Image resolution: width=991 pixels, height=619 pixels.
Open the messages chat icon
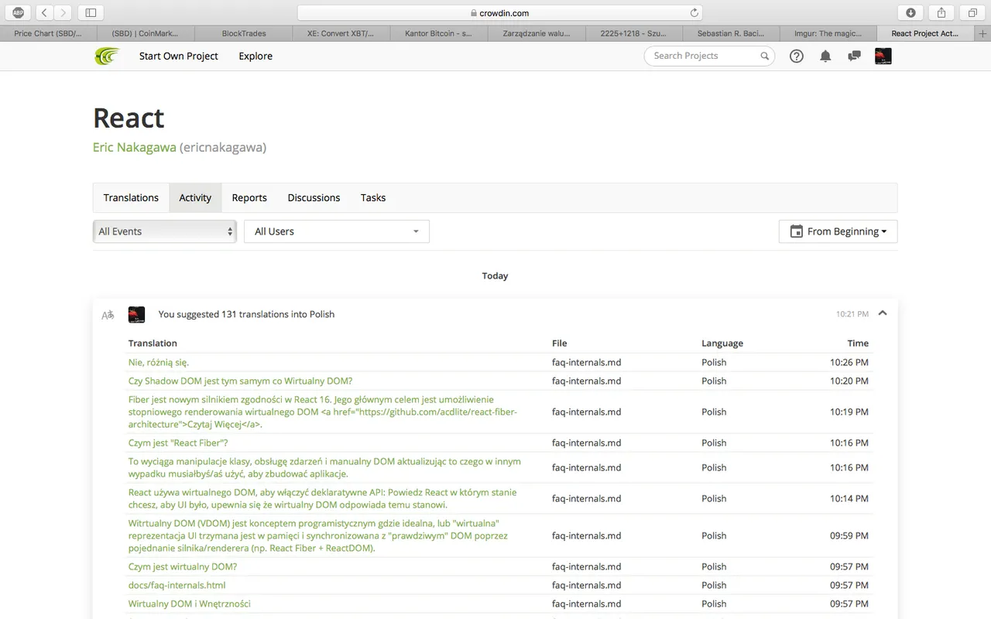tap(854, 56)
